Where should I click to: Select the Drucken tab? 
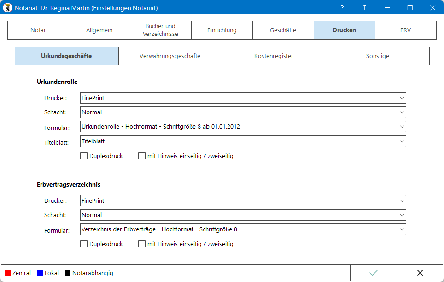(345, 30)
